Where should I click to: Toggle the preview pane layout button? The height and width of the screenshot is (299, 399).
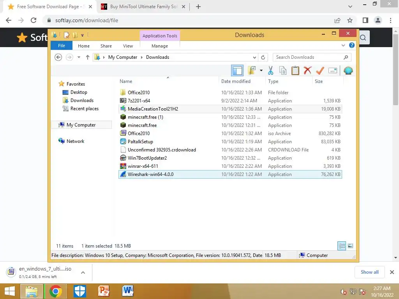click(237, 70)
